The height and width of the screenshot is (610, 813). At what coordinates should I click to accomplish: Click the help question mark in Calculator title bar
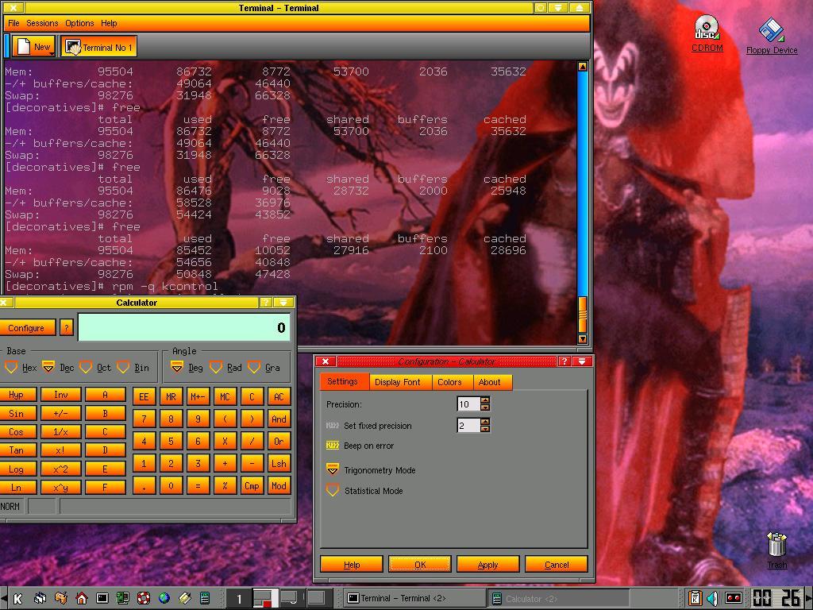265,303
